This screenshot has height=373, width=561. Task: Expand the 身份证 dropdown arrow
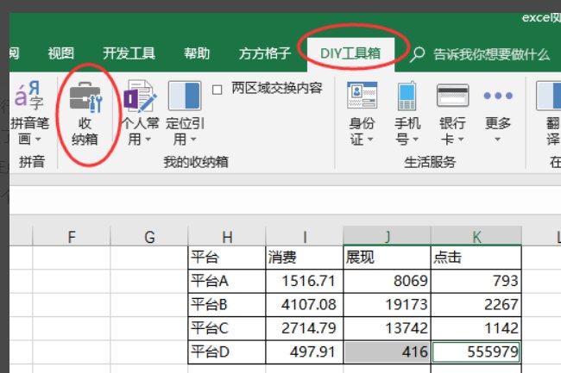tap(370, 140)
